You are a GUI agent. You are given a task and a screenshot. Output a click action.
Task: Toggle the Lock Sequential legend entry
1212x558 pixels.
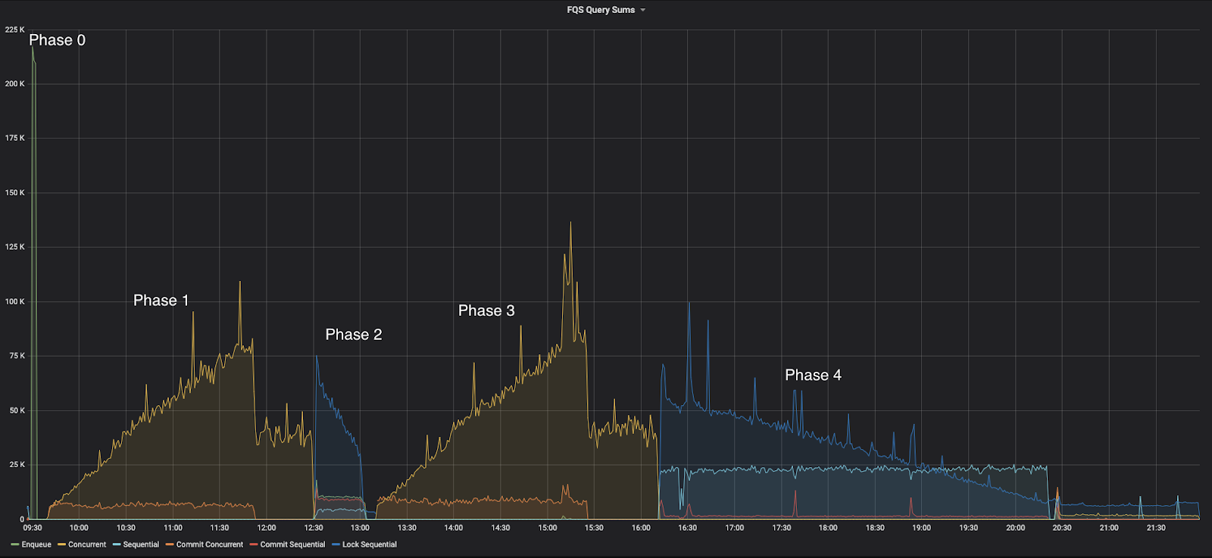coord(370,544)
